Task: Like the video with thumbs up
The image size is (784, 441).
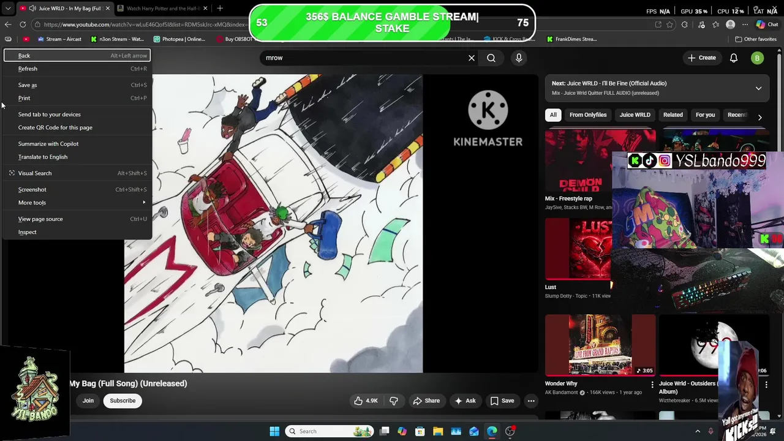Action: (366, 401)
